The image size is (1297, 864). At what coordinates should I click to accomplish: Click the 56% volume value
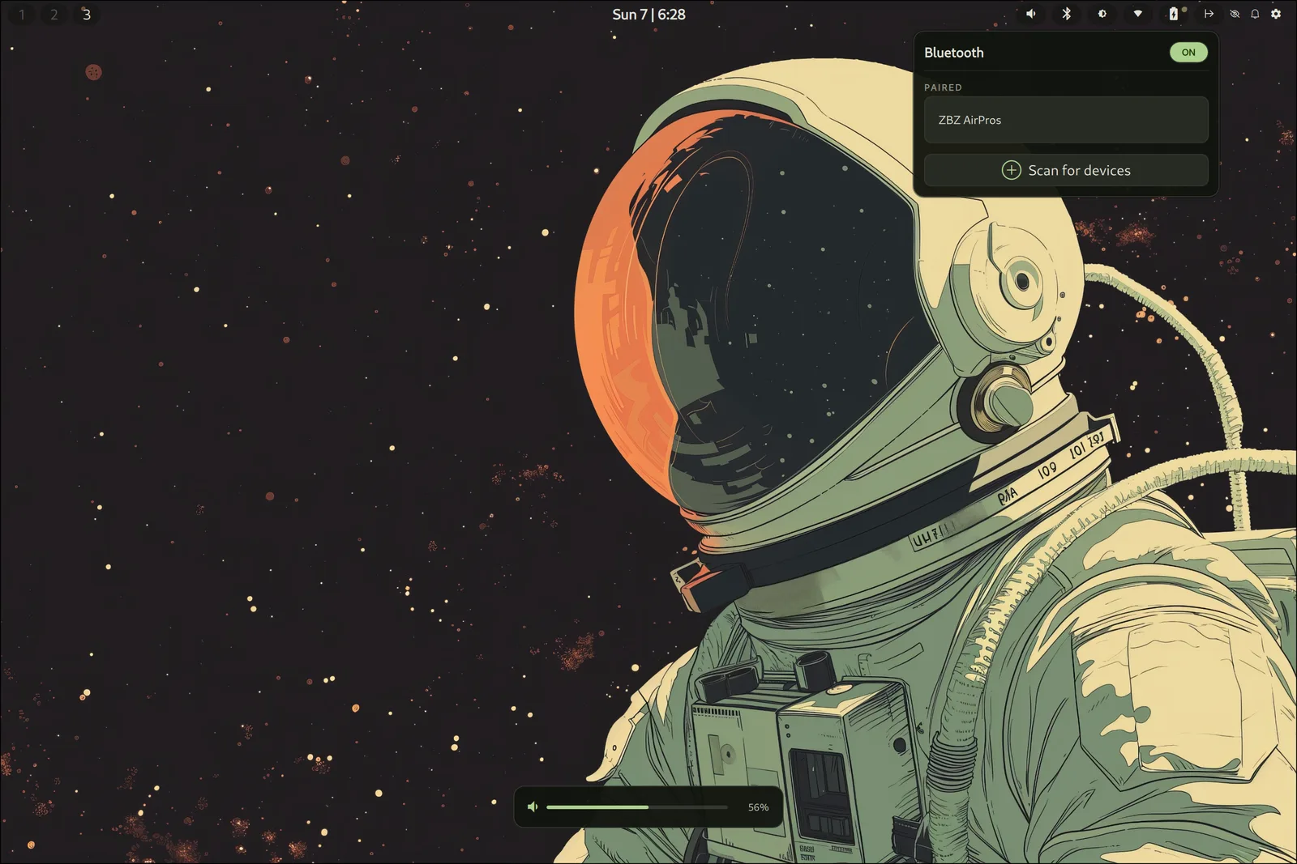click(758, 807)
